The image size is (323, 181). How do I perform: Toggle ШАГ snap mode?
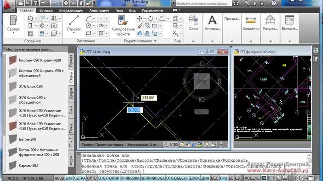tap(69, 178)
